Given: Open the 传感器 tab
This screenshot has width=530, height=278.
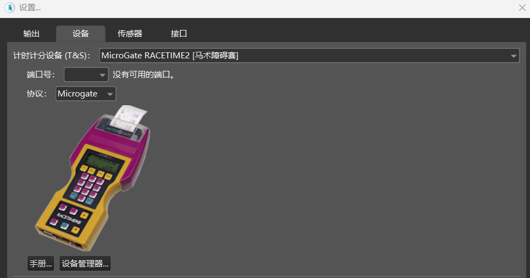Looking at the screenshot, I should (x=129, y=33).
